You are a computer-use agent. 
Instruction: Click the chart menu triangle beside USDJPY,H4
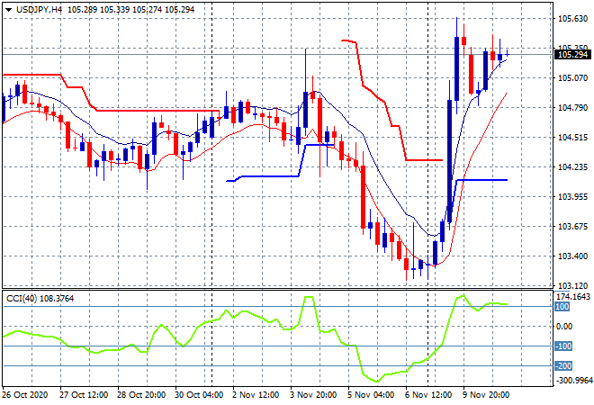[x=8, y=10]
